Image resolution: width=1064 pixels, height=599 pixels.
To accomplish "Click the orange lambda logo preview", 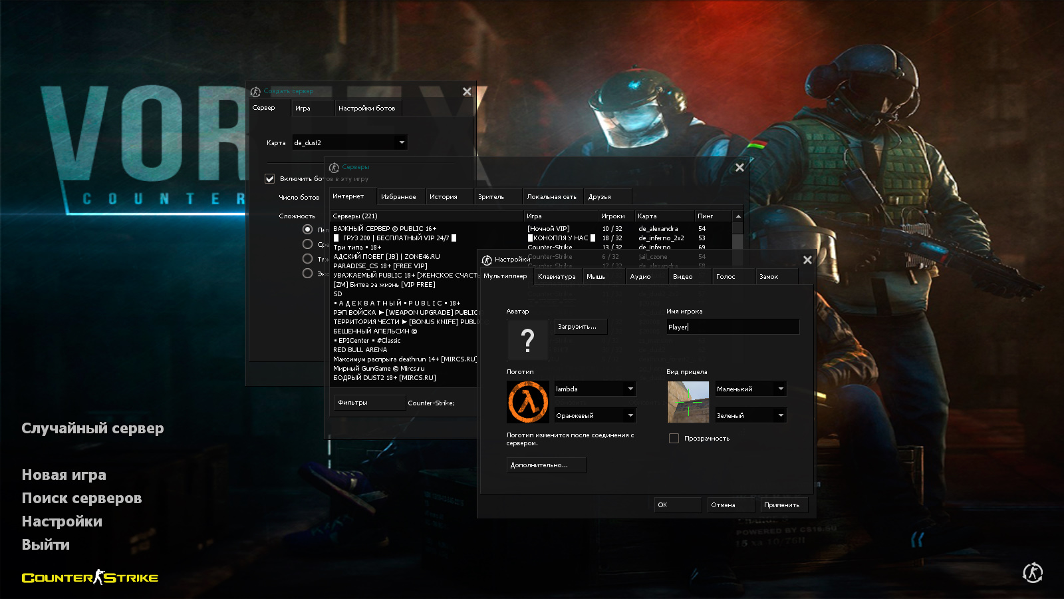I will (527, 402).
